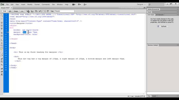
Task: Click the Move or Convert CSS icon
Action: click(x=2, y=65)
